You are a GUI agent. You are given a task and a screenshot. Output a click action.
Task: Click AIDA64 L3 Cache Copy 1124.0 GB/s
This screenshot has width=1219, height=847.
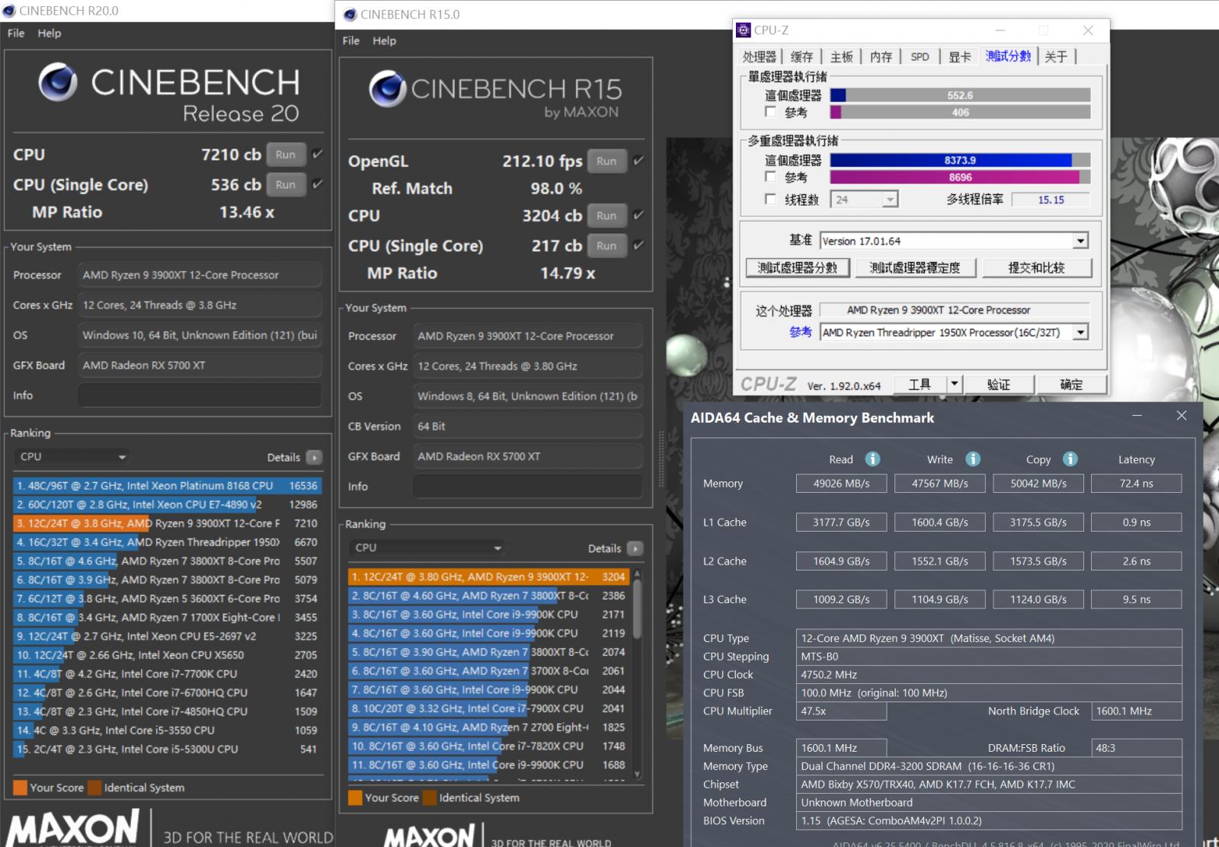(x=1038, y=599)
